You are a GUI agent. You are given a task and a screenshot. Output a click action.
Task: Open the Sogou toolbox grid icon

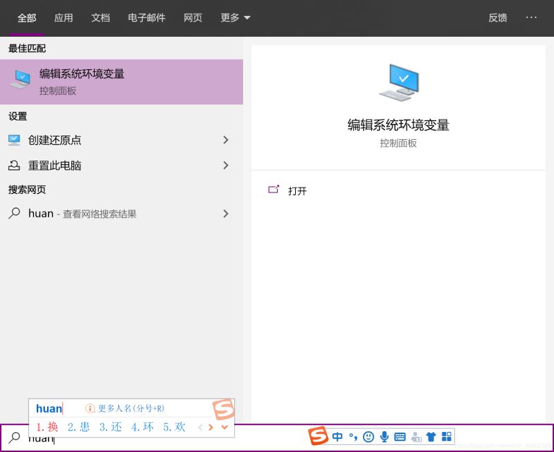click(447, 436)
